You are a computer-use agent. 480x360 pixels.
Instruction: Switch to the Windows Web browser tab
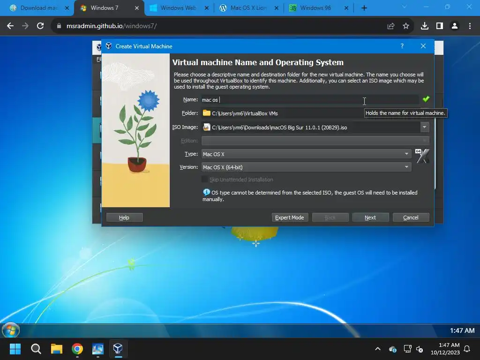coord(178,8)
